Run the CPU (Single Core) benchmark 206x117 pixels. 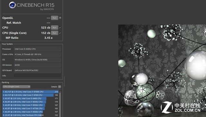[x=55, y=33]
